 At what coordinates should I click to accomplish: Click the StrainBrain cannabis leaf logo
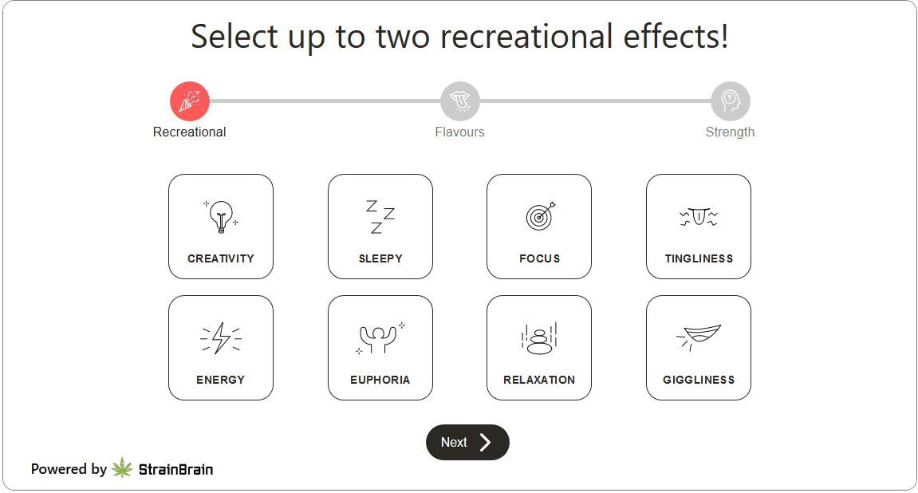click(122, 468)
